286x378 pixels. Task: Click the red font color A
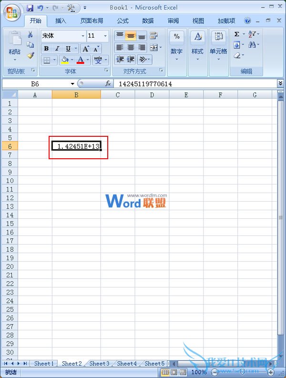pyautogui.click(x=80, y=60)
